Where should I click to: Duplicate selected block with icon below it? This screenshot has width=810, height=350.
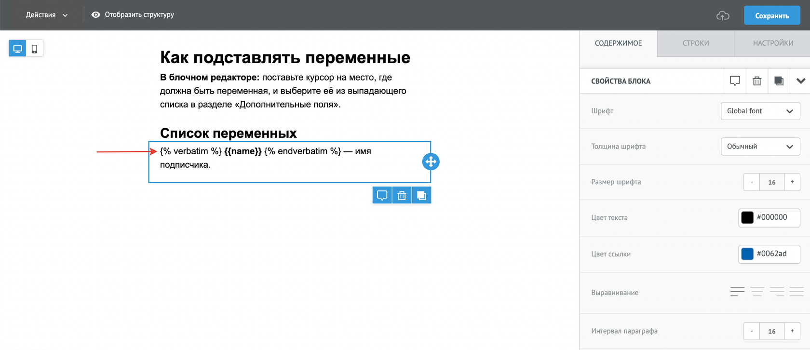[421, 195]
